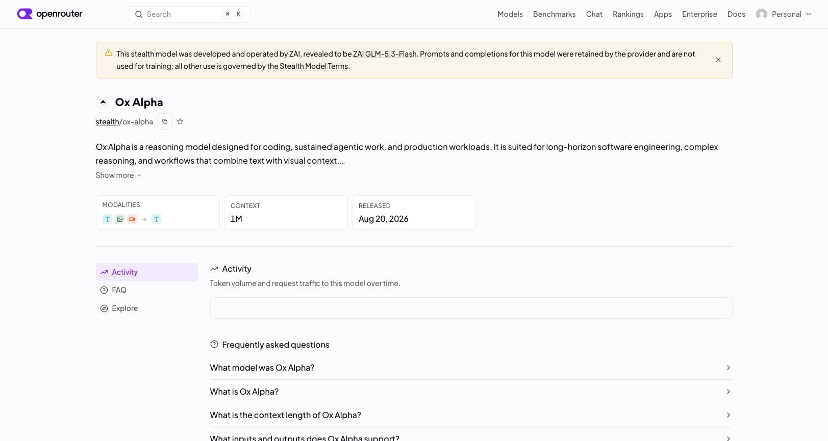This screenshot has width=828, height=441.
Task: Open the Rankings page
Action: 628,14
